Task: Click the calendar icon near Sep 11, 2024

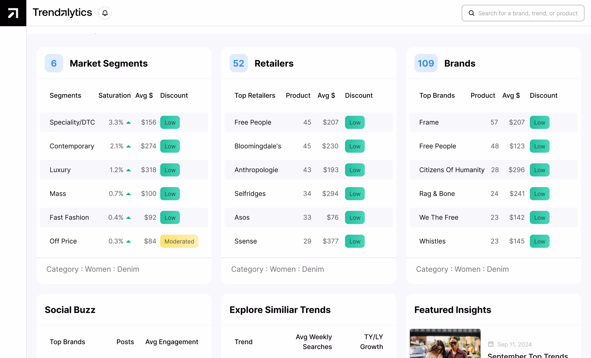Action: pyautogui.click(x=491, y=344)
